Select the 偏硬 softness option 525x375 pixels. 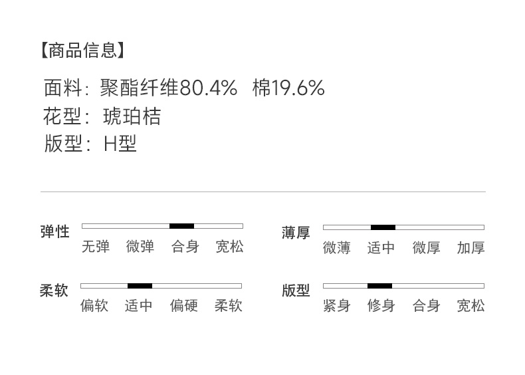[x=183, y=306]
